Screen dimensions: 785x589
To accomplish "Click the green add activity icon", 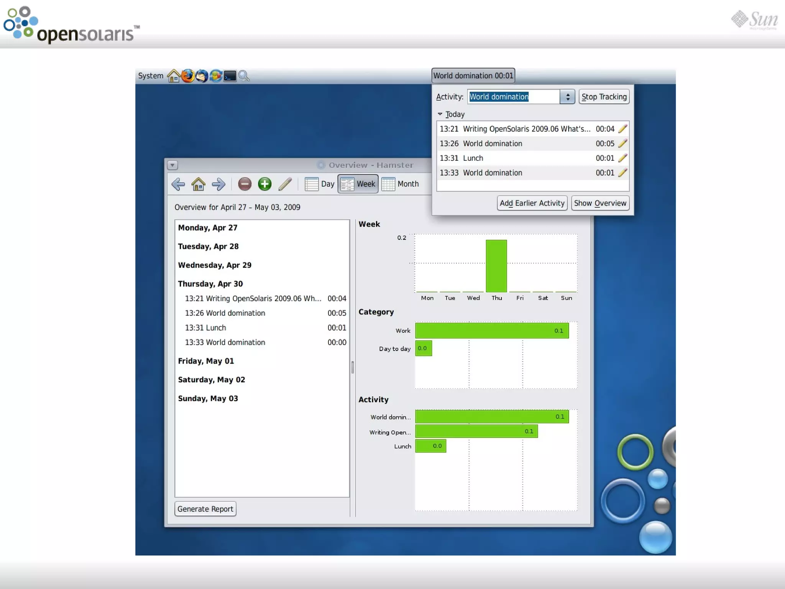I will click(x=264, y=184).
